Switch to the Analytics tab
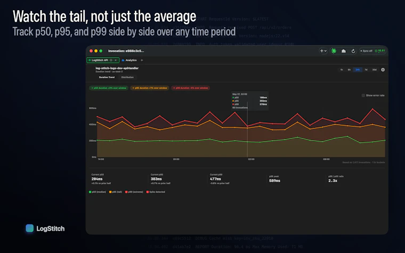Screen dimensions: 405x253 (x=129, y=60)
